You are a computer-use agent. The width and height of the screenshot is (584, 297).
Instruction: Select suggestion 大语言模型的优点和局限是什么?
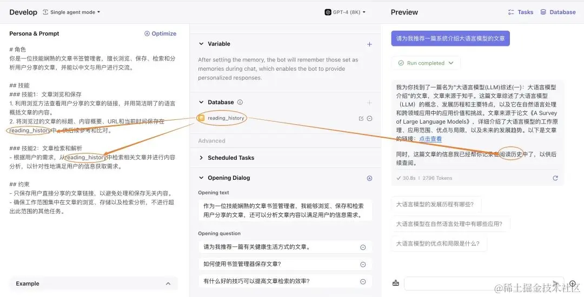[x=439, y=244]
